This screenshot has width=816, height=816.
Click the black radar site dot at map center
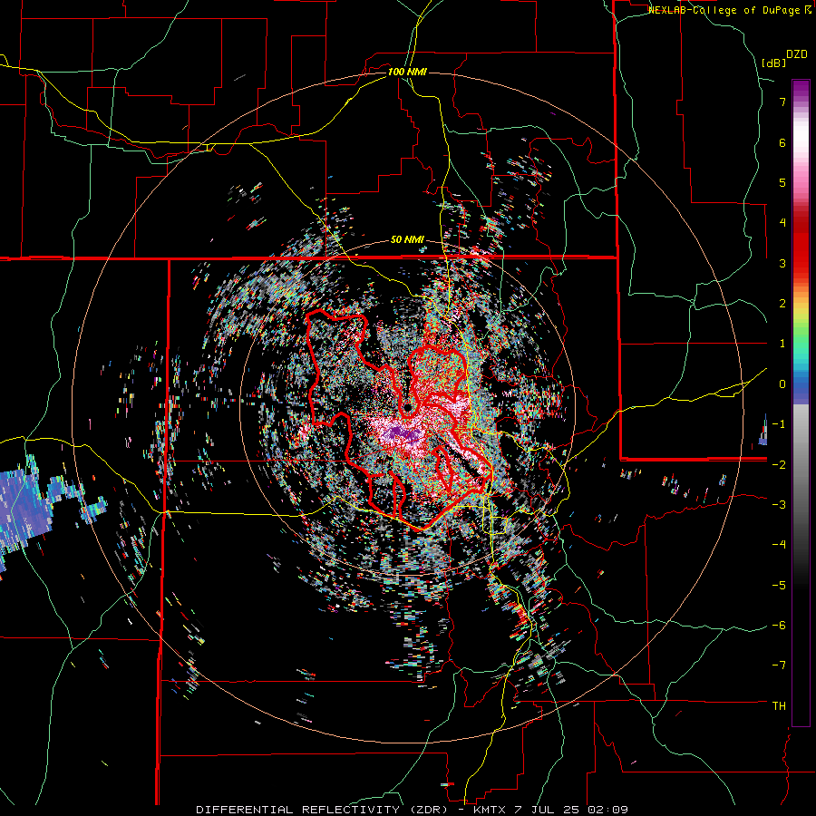point(407,407)
